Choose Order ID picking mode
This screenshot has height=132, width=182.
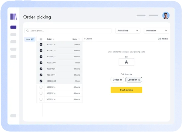117,80
